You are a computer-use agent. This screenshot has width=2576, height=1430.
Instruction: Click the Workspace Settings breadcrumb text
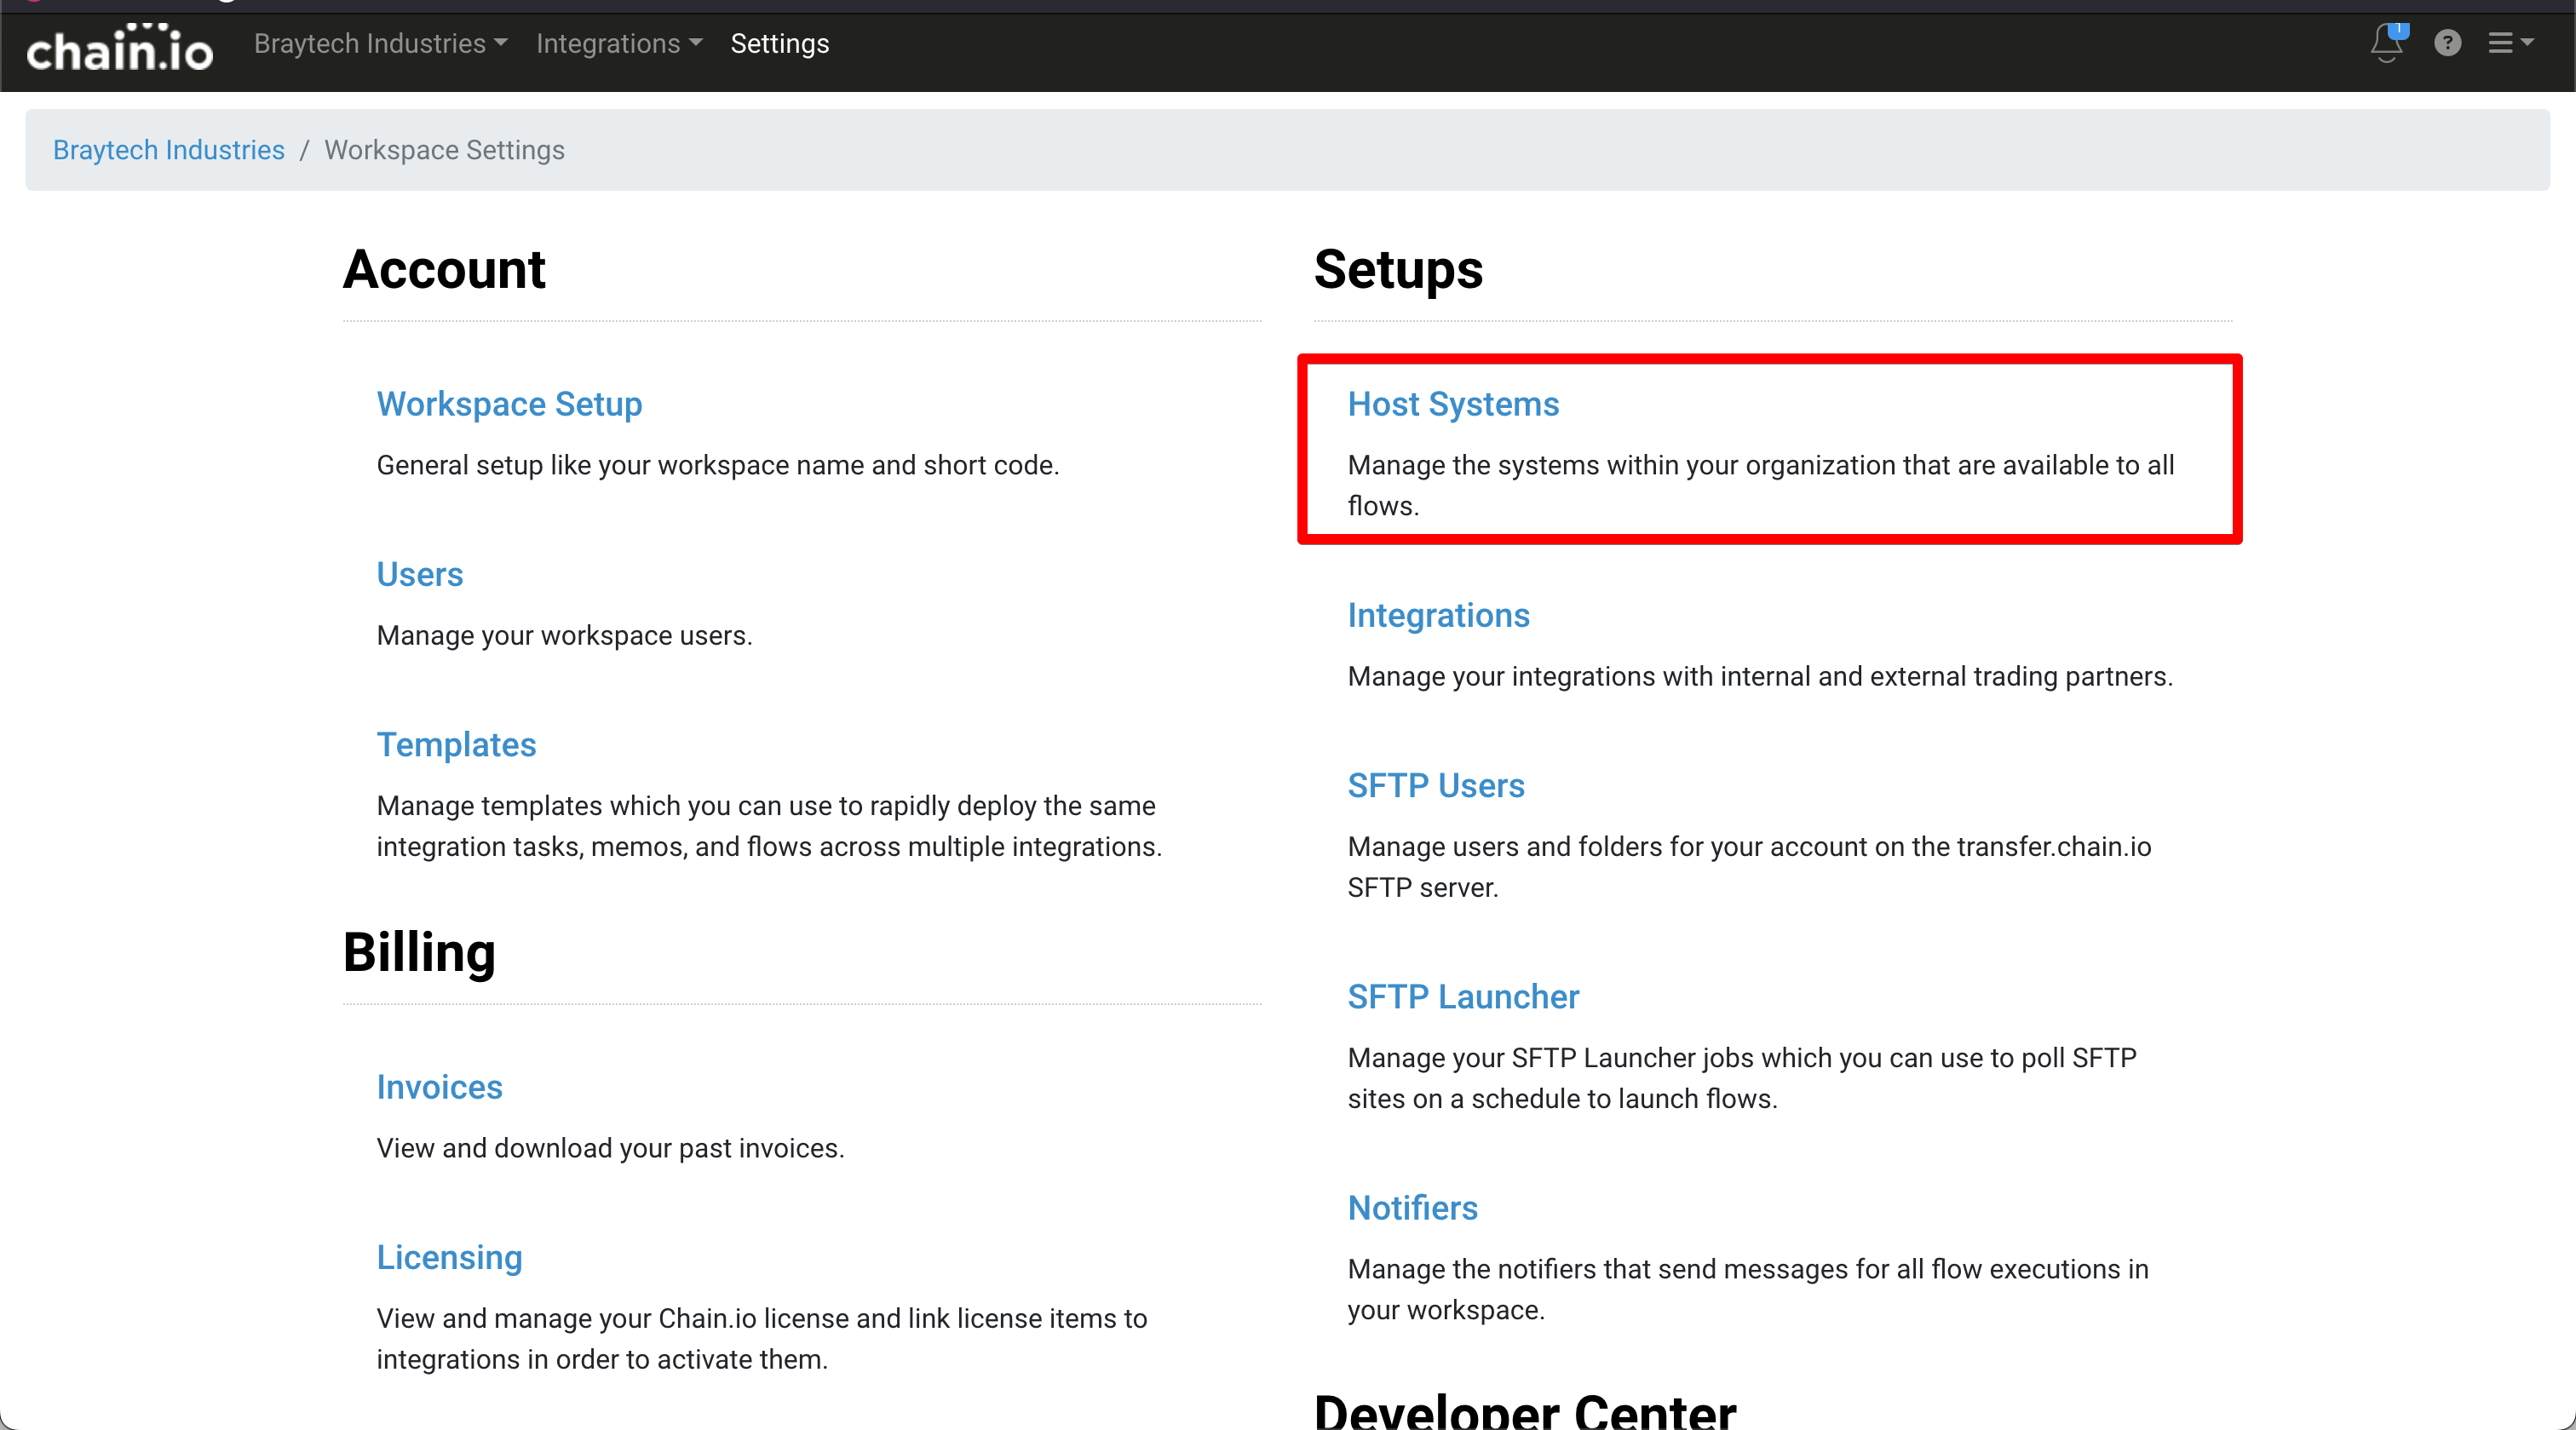[444, 150]
